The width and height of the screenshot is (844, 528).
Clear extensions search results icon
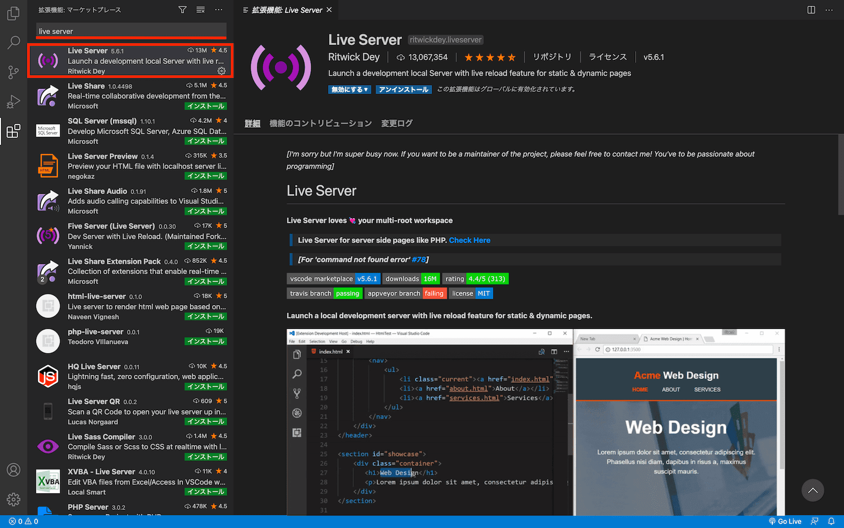pos(200,10)
